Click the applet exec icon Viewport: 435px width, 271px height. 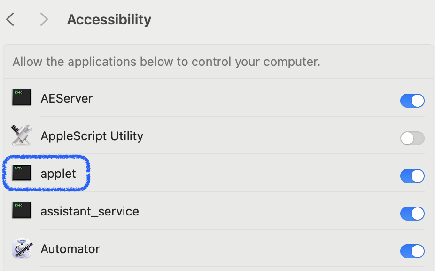coord(22,173)
